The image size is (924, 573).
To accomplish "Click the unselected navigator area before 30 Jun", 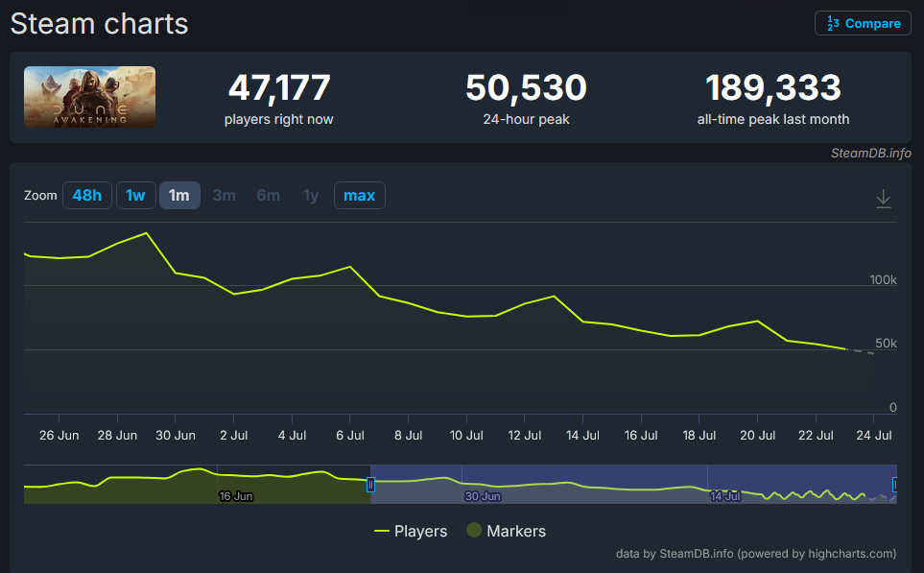I will tap(197, 484).
